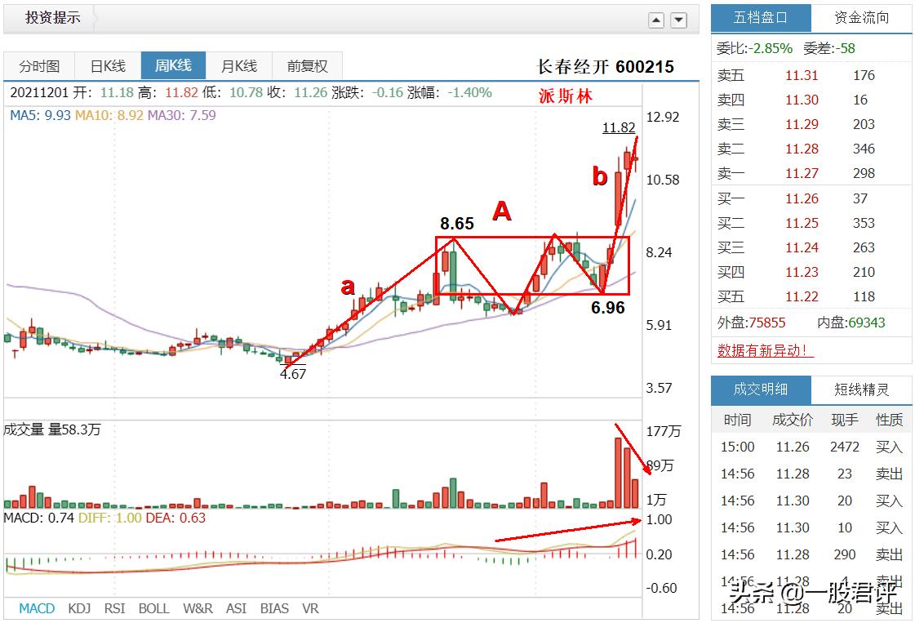Viewport: 915px width, 623px height.
Task: Click the 投资提示 button
Action: coord(51,17)
